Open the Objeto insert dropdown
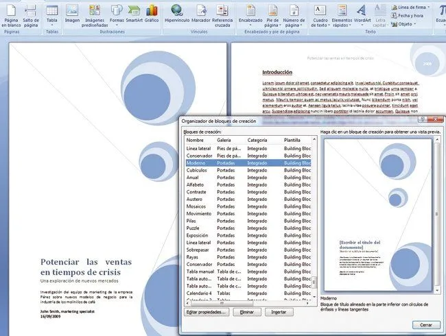The width and height of the screenshot is (446, 336). (x=403, y=24)
